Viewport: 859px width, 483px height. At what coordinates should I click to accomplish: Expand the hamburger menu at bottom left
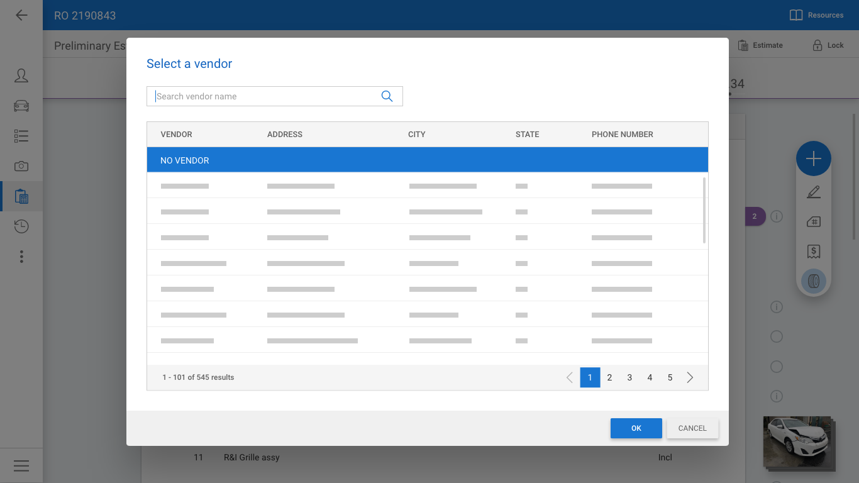click(x=21, y=465)
